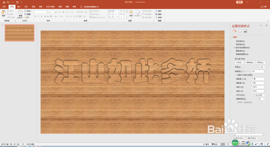Click the Replace (替换) icon

point(157,14)
